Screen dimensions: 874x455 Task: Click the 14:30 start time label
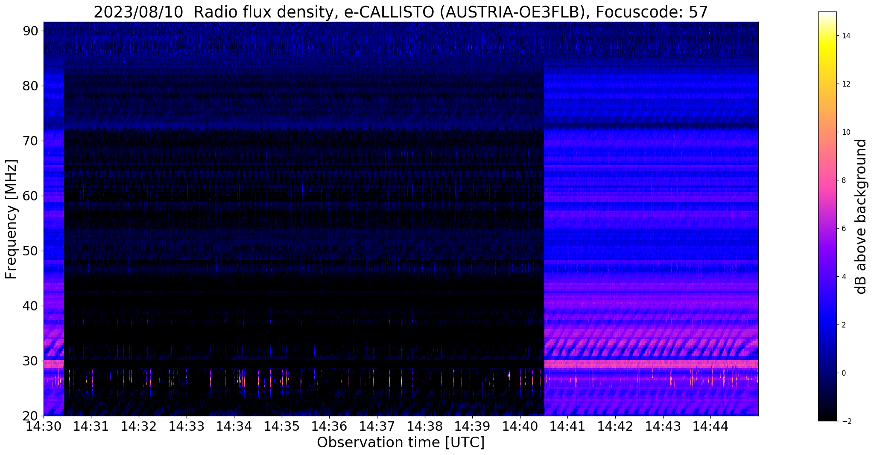click(43, 426)
